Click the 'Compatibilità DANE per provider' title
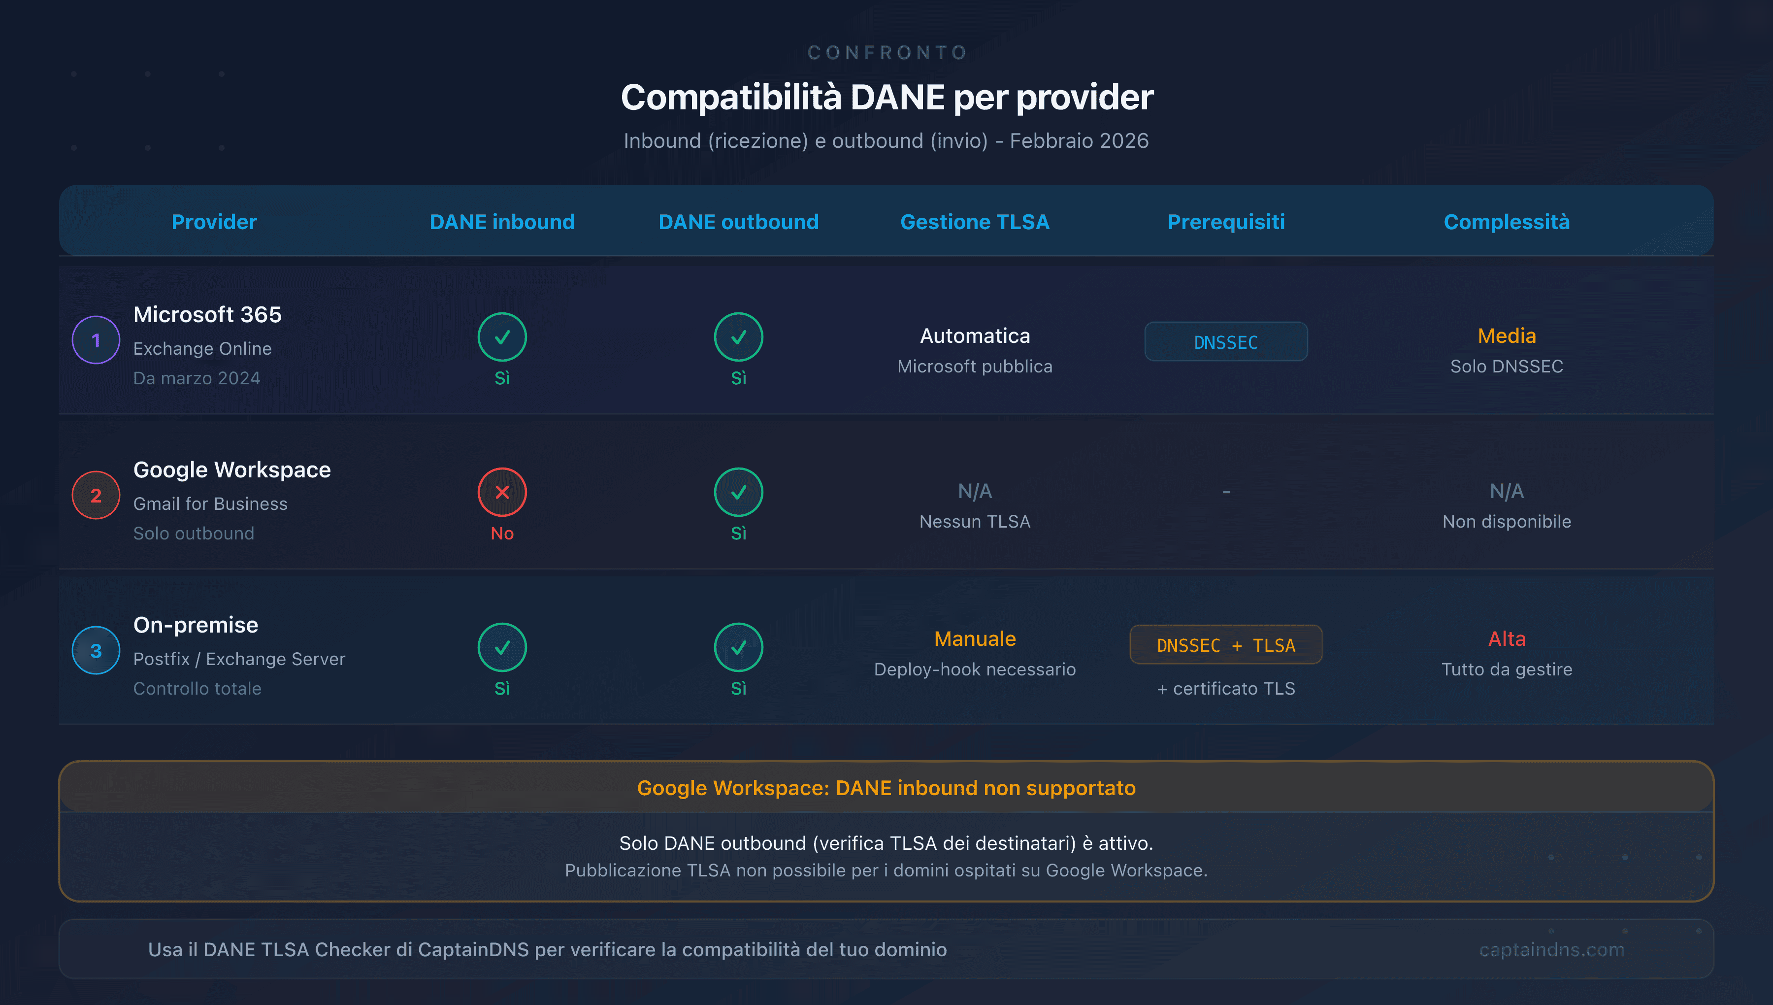 tap(886, 98)
